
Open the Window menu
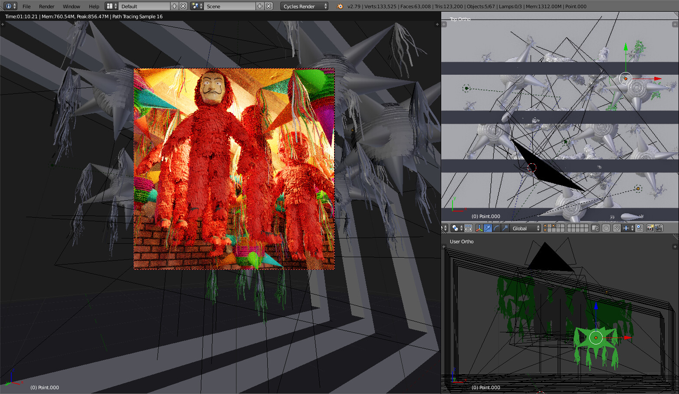click(71, 7)
